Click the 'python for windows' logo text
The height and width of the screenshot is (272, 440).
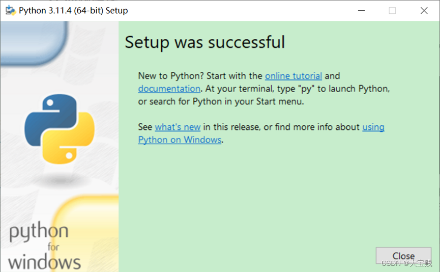[44, 246]
